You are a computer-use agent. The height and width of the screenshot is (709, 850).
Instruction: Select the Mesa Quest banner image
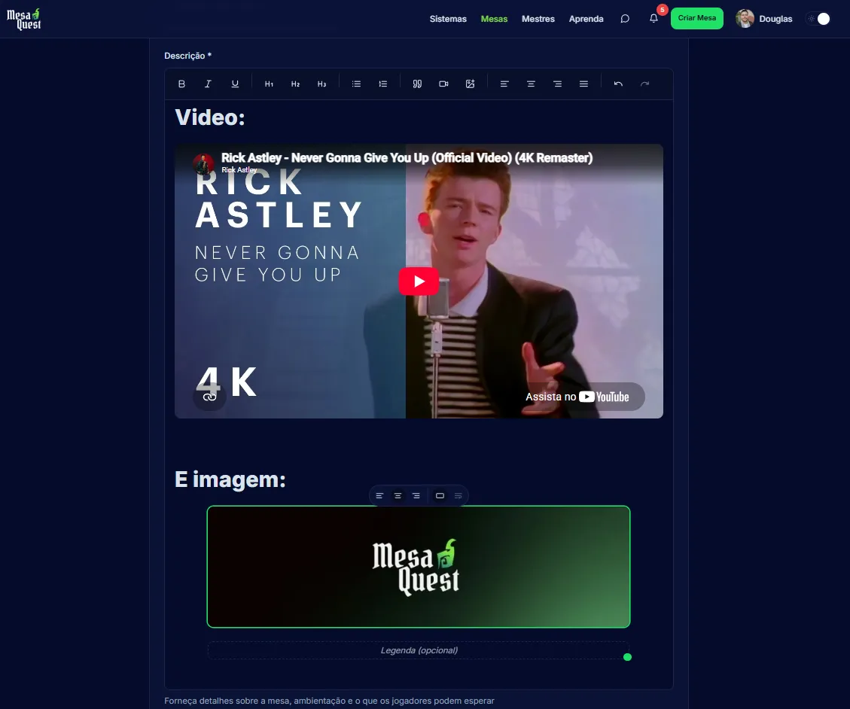tap(419, 567)
